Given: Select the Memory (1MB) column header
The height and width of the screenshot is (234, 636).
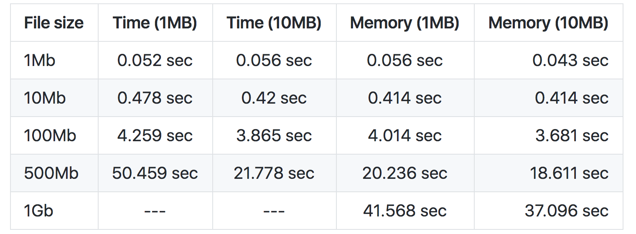Looking at the screenshot, I should pyautogui.click(x=405, y=23).
